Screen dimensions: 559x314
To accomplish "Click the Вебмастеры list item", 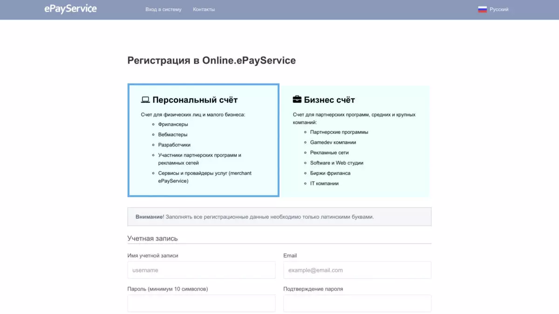I will click(x=173, y=134).
